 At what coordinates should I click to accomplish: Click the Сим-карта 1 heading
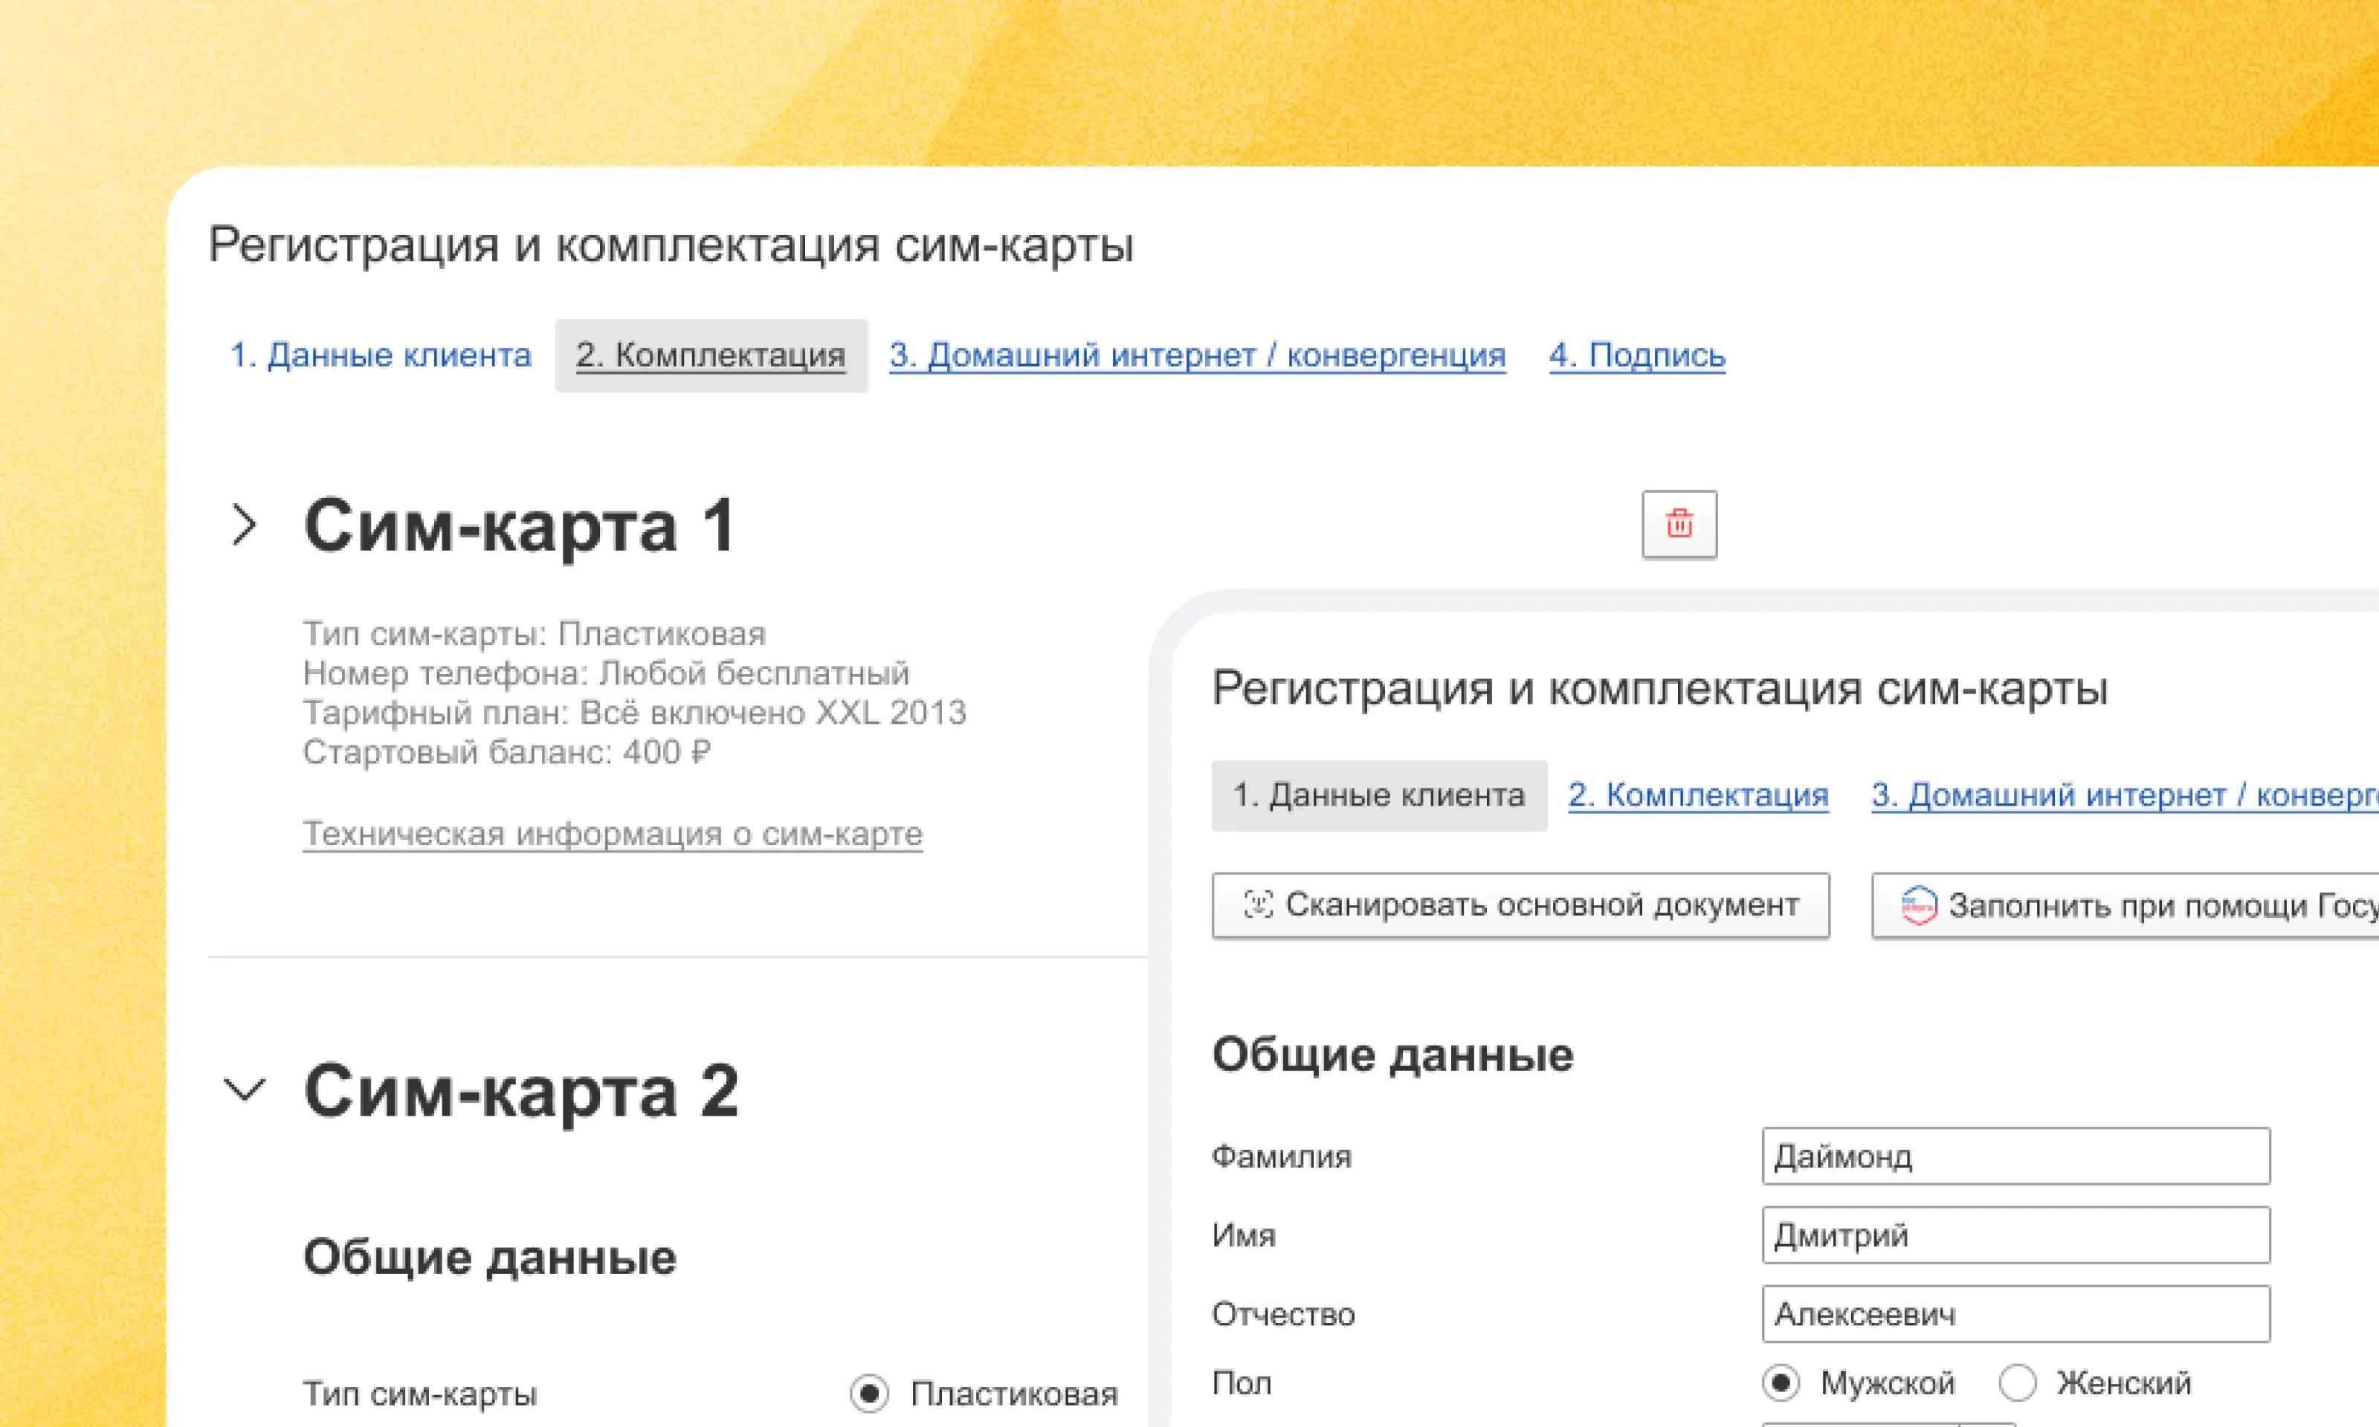point(520,526)
